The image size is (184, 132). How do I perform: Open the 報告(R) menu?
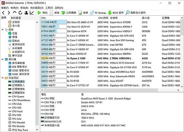point(25,8)
